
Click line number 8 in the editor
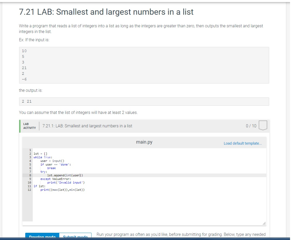click(x=29, y=175)
